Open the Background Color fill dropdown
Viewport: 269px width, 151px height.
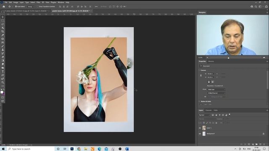(218, 97)
